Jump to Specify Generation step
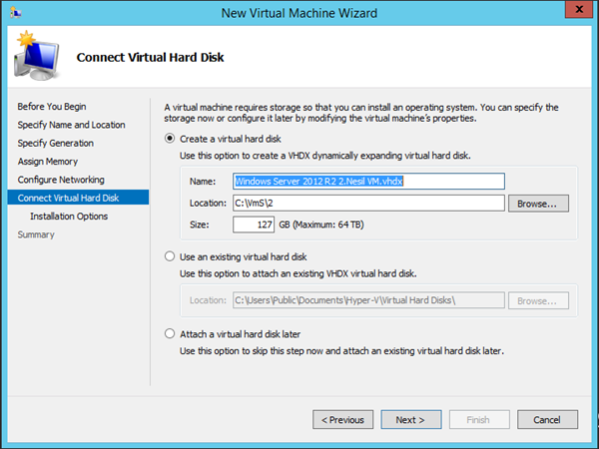The image size is (599, 449). coord(57,143)
